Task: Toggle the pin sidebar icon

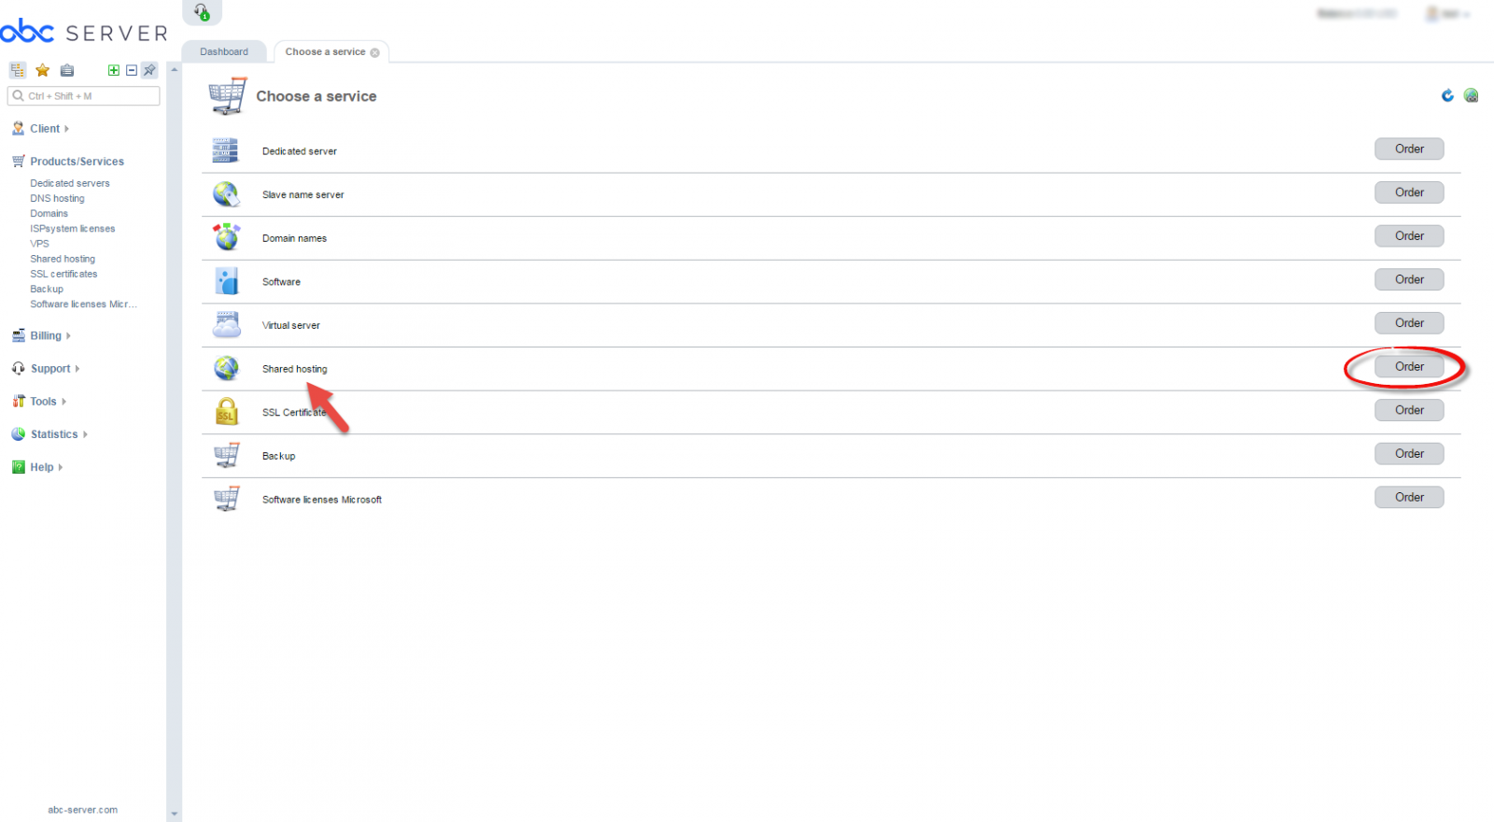Action: tap(149, 70)
